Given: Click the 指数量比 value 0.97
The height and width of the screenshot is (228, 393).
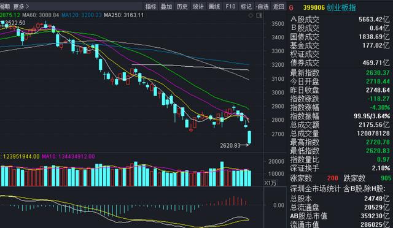Looking at the screenshot, I should (383, 159).
